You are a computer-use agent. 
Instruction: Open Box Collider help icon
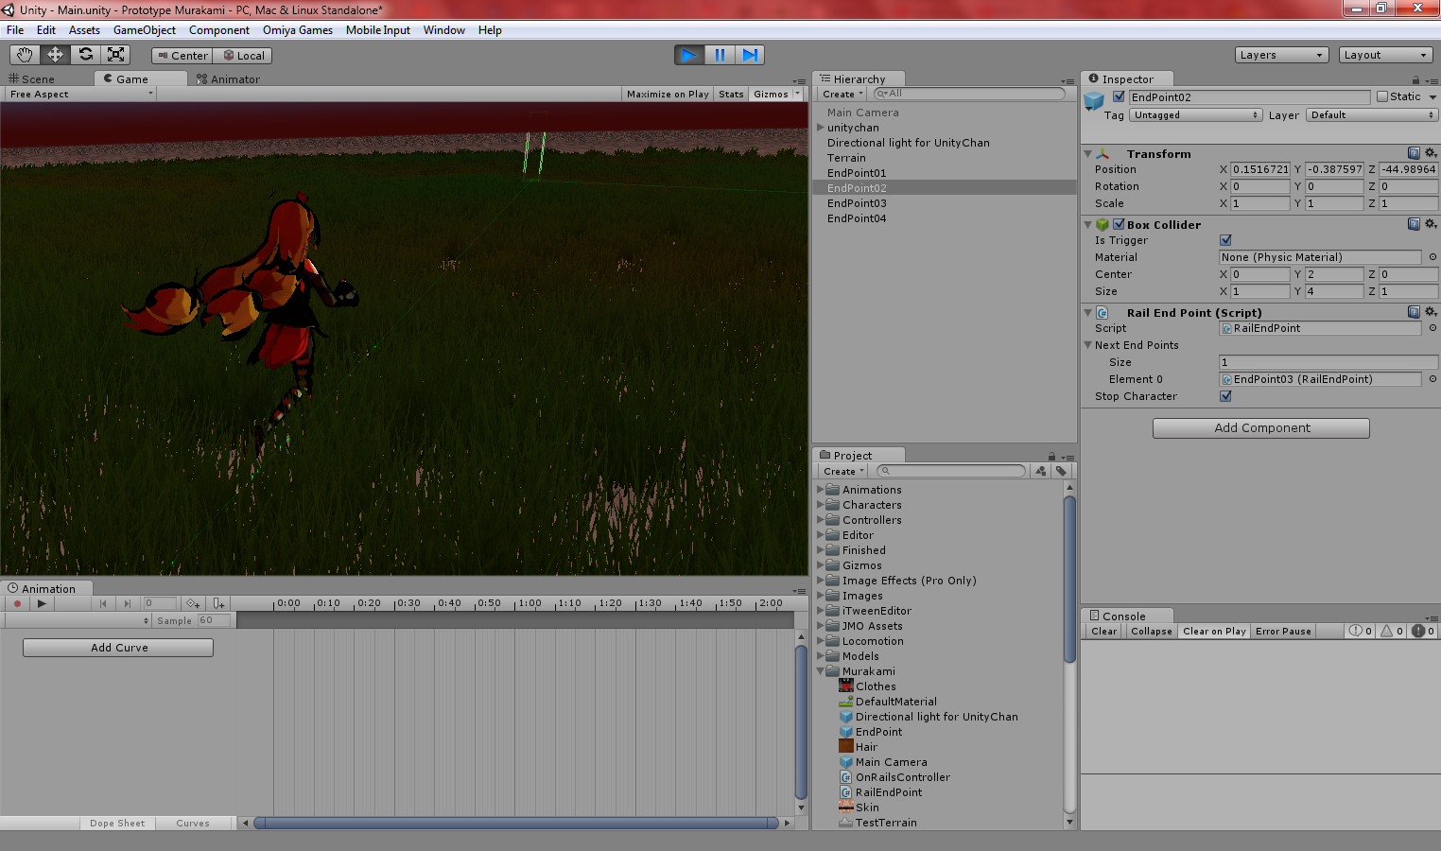pyautogui.click(x=1414, y=224)
